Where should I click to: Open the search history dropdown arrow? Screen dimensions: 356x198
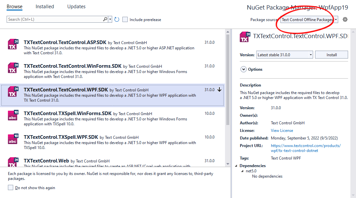110,19
